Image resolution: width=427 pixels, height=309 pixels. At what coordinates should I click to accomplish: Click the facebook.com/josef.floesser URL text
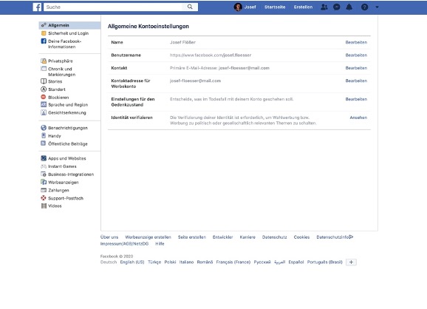pyautogui.click(x=211, y=55)
